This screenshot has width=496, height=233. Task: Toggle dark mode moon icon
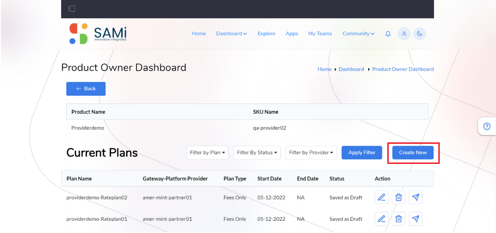[x=420, y=34]
